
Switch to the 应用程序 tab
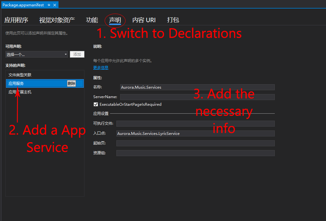[x=17, y=20]
